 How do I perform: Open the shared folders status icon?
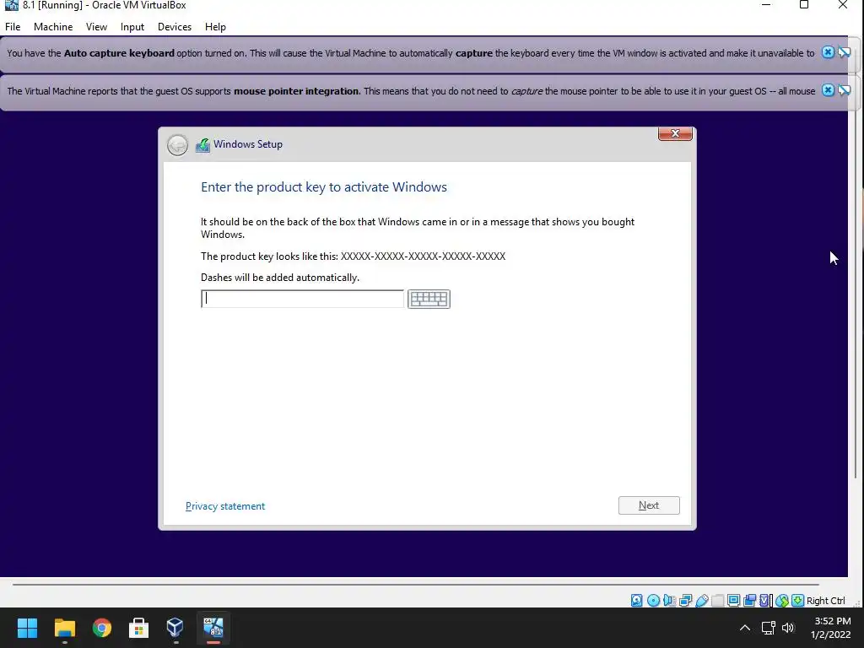717,601
